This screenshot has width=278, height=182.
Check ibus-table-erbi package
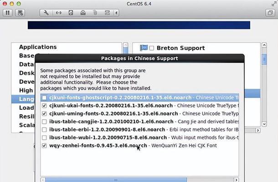click(44, 130)
